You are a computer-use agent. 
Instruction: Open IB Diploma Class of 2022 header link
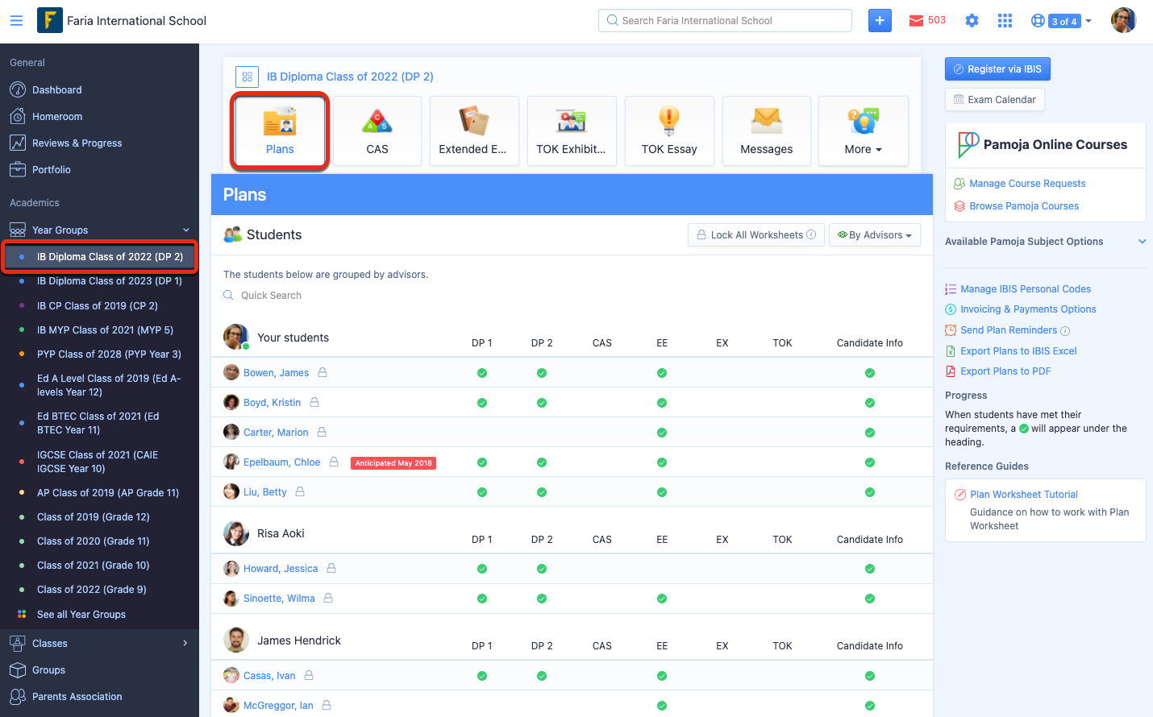tap(350, 77)
